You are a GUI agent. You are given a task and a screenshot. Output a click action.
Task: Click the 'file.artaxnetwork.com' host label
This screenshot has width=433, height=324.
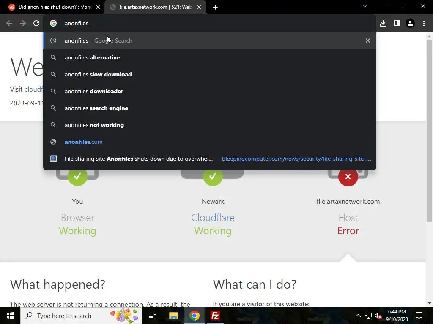(x=348, y=201)
